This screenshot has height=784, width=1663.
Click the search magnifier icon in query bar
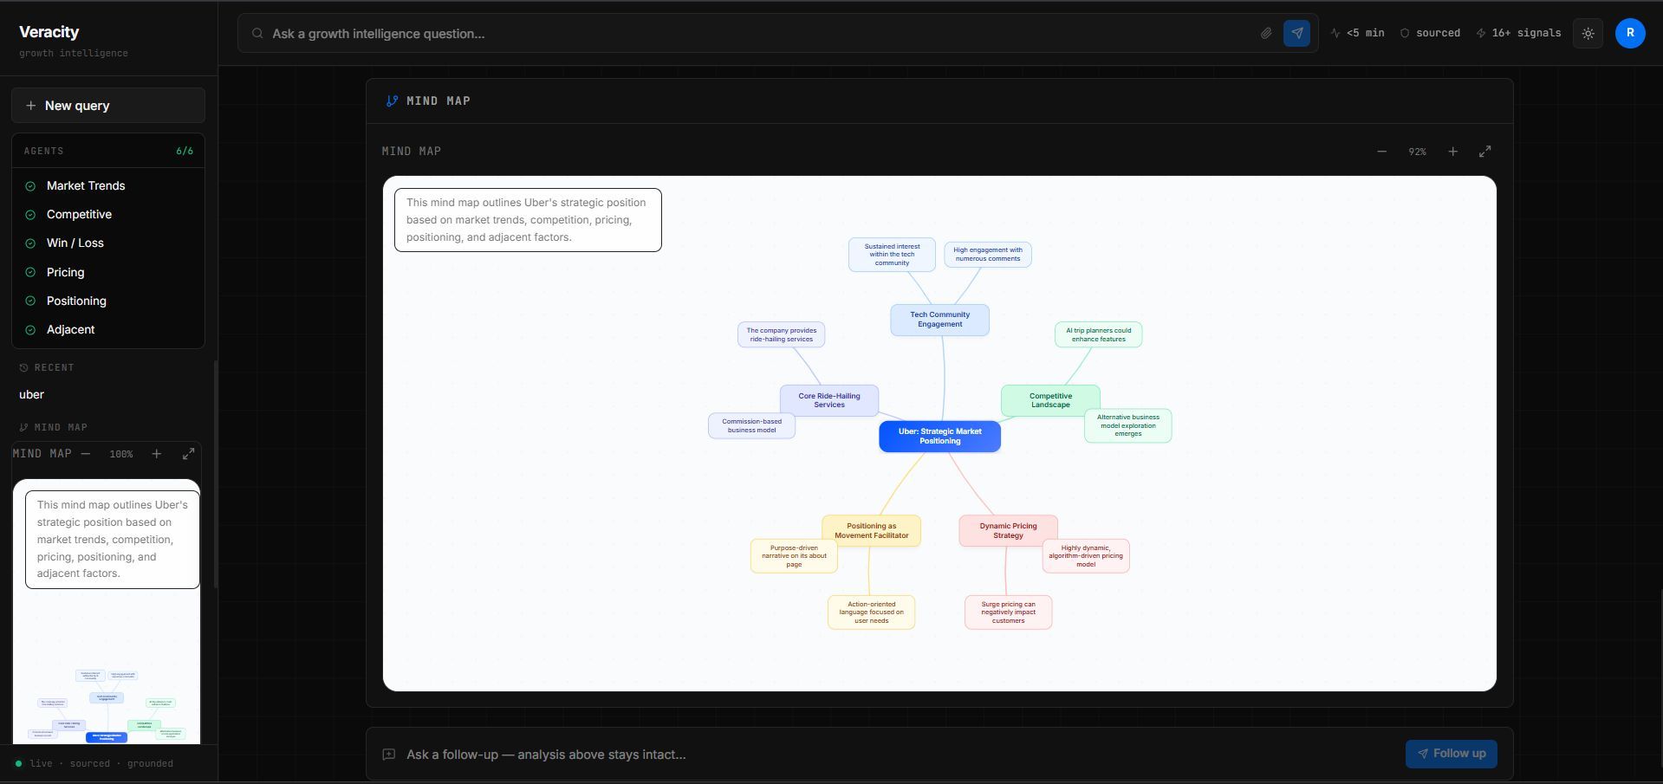click(257, 33)
